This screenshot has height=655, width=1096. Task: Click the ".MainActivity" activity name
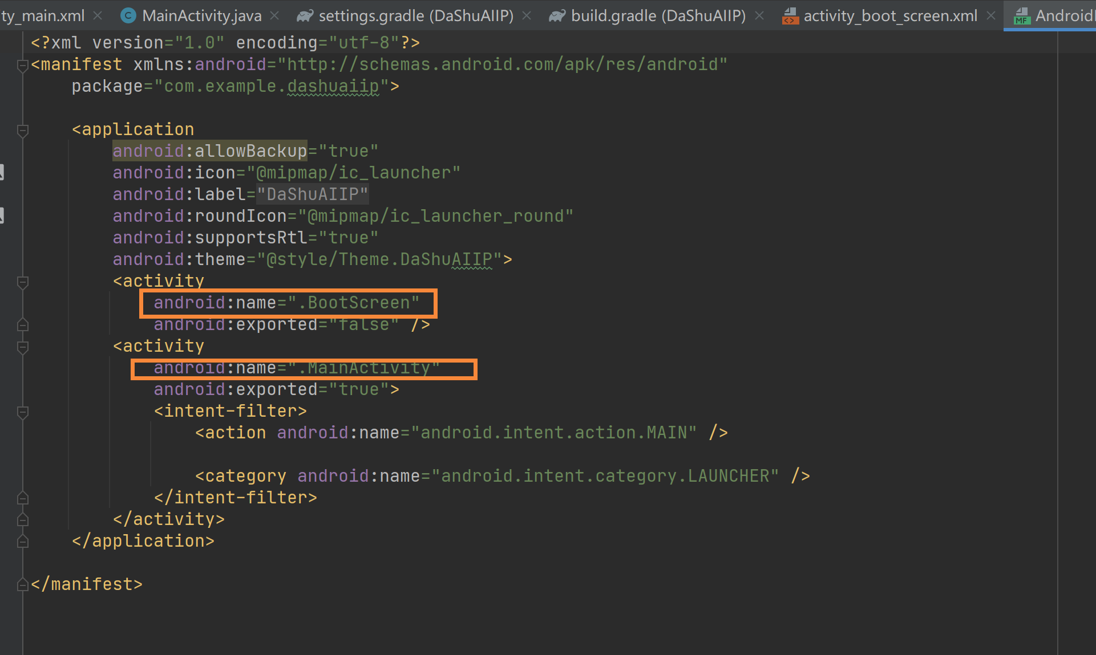pyautogui.click(x=364, y=368)
